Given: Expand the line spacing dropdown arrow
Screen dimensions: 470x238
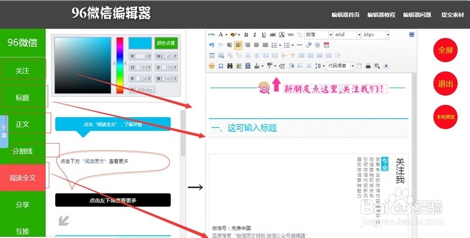Looking at the screenshot, I should [324, 66].
